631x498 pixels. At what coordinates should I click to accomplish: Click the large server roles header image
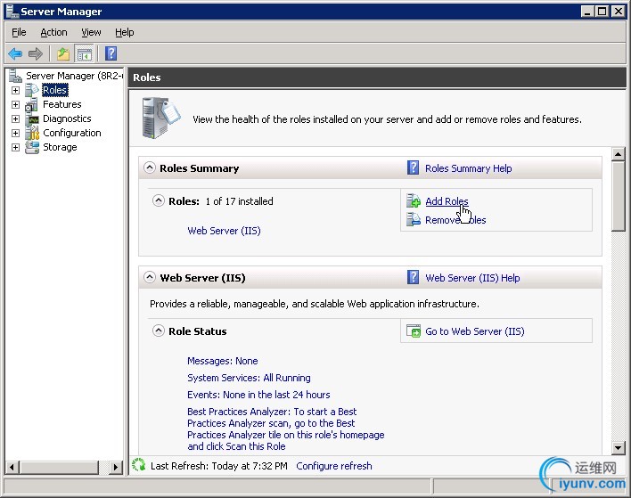click(161, 118)
